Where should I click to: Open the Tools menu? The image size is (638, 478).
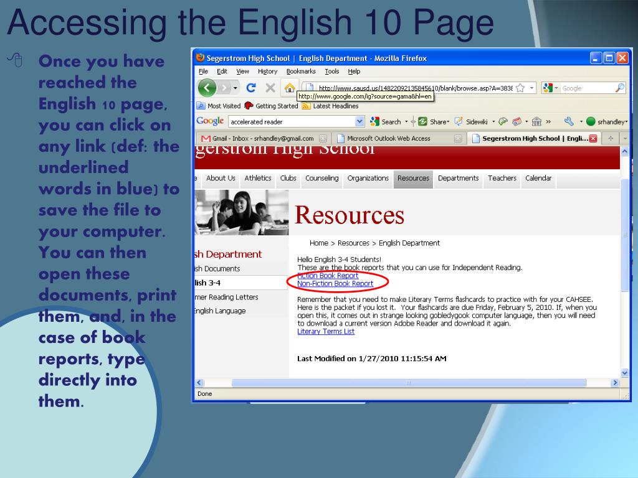[x=331, y=71]
